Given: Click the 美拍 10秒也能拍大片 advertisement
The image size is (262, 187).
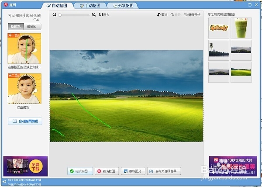Looking at the screenshot, I should tap(233, 166).
